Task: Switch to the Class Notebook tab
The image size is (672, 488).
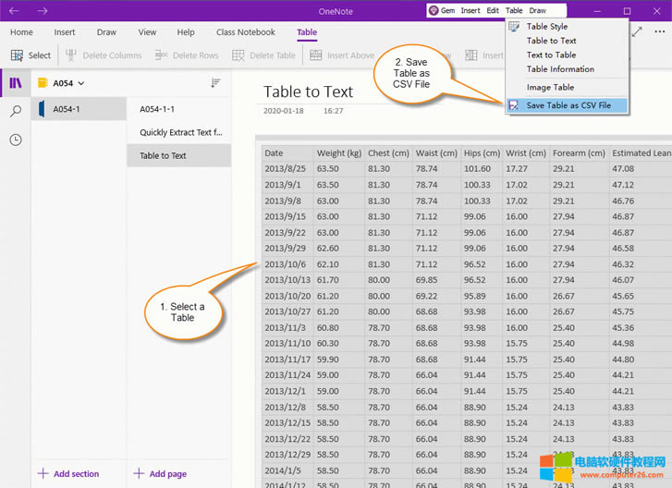Action: (x=245, y=32)
